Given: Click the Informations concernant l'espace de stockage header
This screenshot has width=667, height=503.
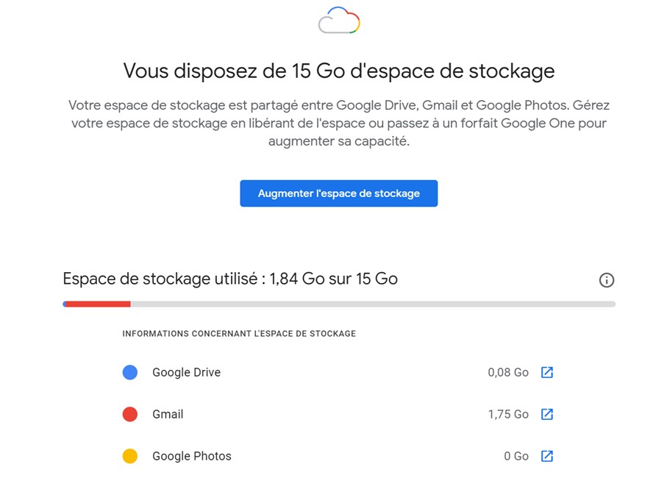Looking at the screenshot, I should pos(238,333).
